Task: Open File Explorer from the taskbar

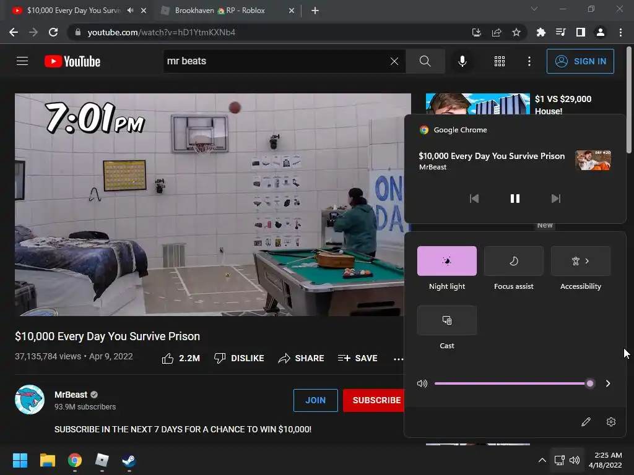Action: 47,460
